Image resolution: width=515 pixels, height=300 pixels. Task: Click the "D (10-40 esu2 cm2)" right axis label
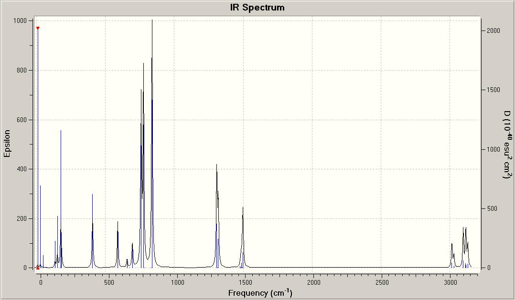pyautogui.click(x=508, y=145)
